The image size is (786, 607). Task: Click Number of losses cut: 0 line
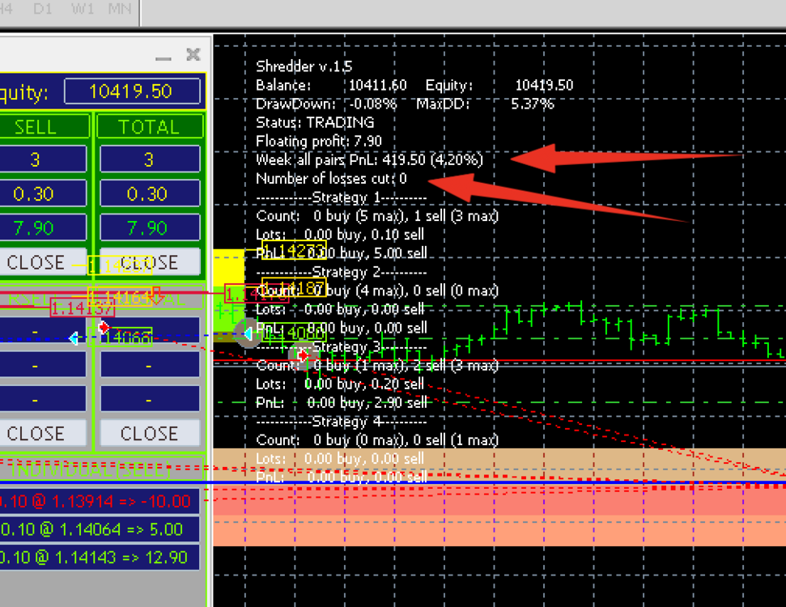click(331, 178)
